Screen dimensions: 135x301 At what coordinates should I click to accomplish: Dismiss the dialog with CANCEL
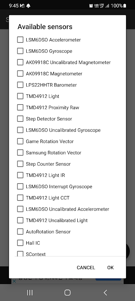(x=86, y=268)
